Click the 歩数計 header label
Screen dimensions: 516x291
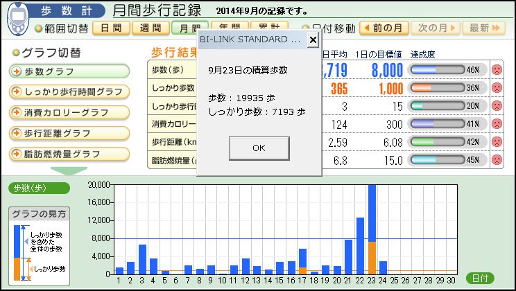66,11
